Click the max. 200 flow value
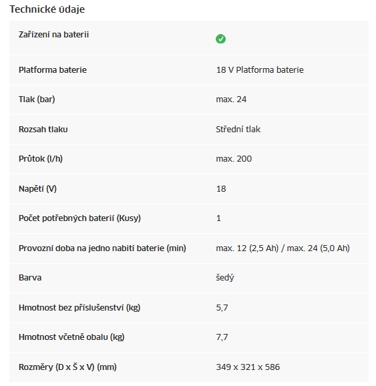Image resolution: width=376 pixels, height=386 pixels. [x=234, y=159]
